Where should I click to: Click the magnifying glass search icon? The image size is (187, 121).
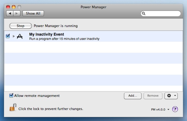pyautogui.click(x=144, y=14)
